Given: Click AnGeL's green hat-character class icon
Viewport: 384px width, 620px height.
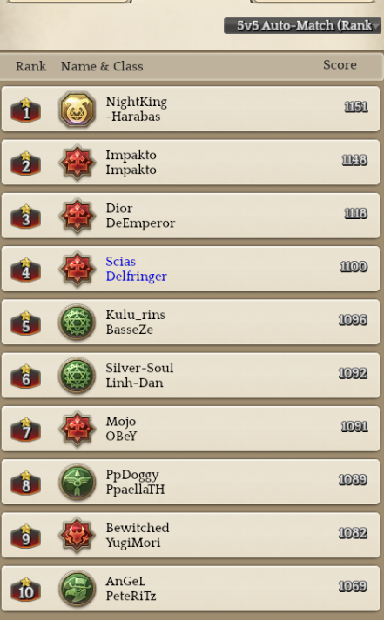Looking at the screenshot, I should (77, 589).
